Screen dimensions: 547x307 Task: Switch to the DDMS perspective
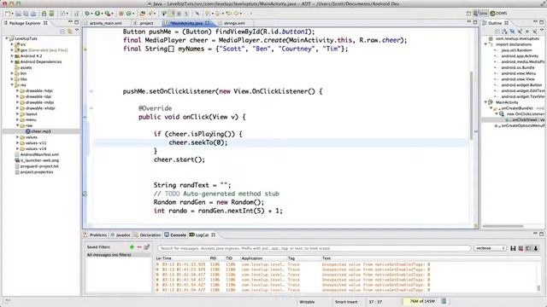click(498, 14)
